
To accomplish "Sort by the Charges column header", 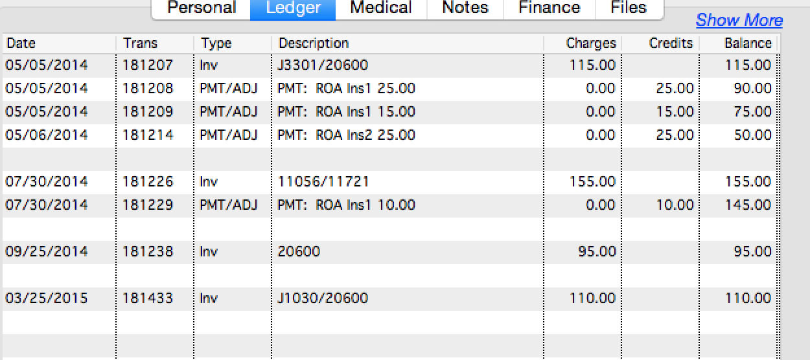I will [590, 43].
